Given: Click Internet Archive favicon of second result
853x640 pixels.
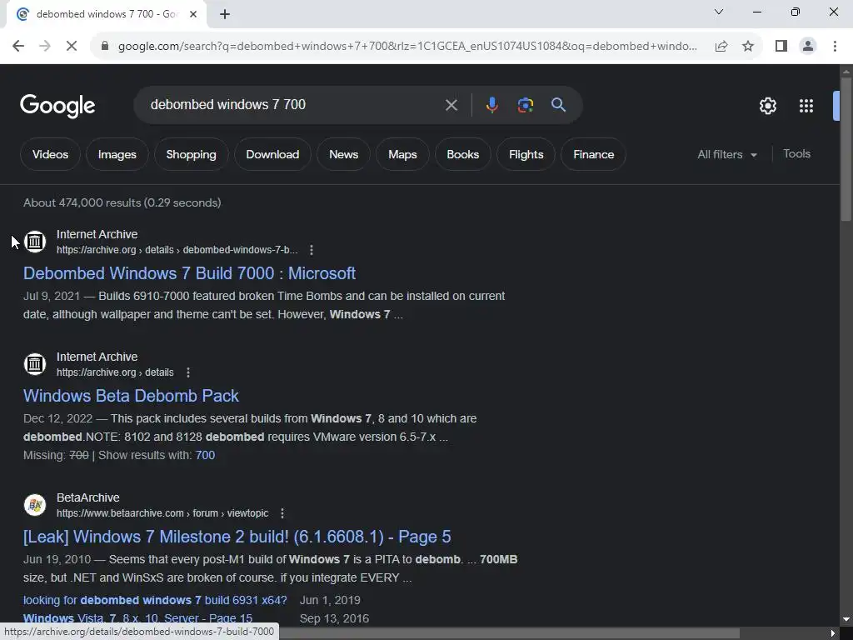Looking at the screenshot, I should (x=35, y=363).
